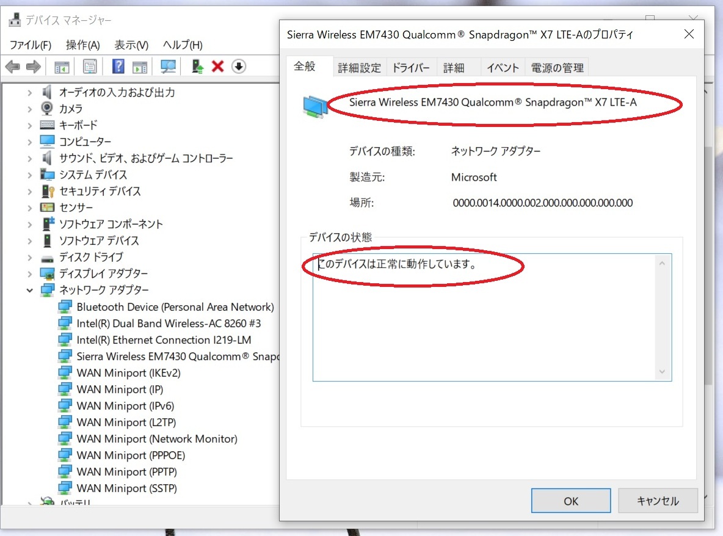Image resolution: width=723 pixels, height=536 pixels.
Task: Select WAN Miniport (IPv6) in the tree
Action: 125,405
